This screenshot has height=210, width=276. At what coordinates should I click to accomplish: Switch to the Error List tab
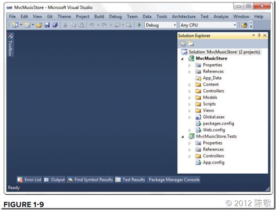pos(29,180)
